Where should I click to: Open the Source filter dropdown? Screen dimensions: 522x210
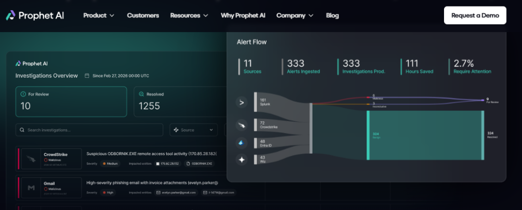(194, 130)
